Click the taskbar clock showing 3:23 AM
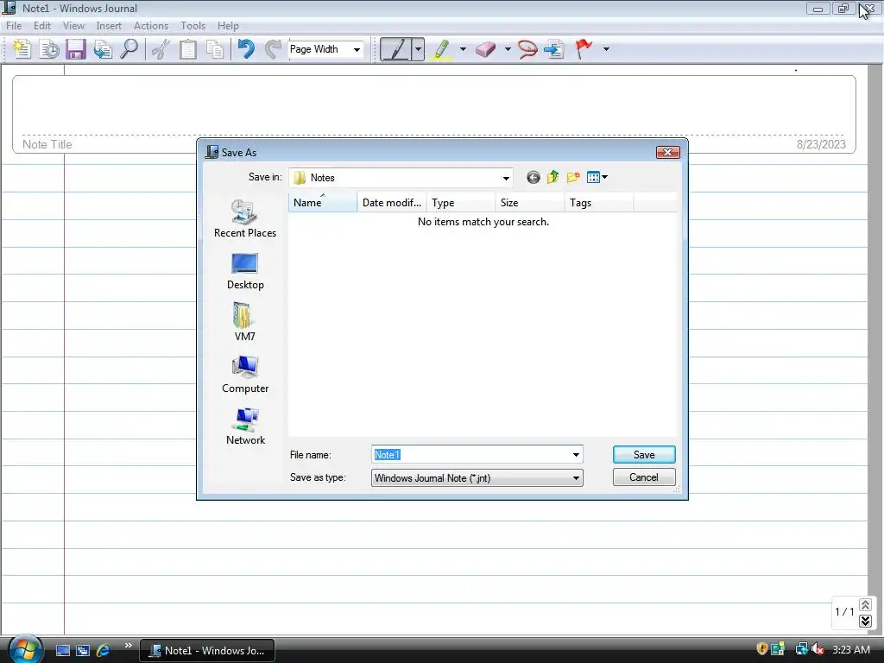Viewport: 884px width, 663px height. coord(850,650)
